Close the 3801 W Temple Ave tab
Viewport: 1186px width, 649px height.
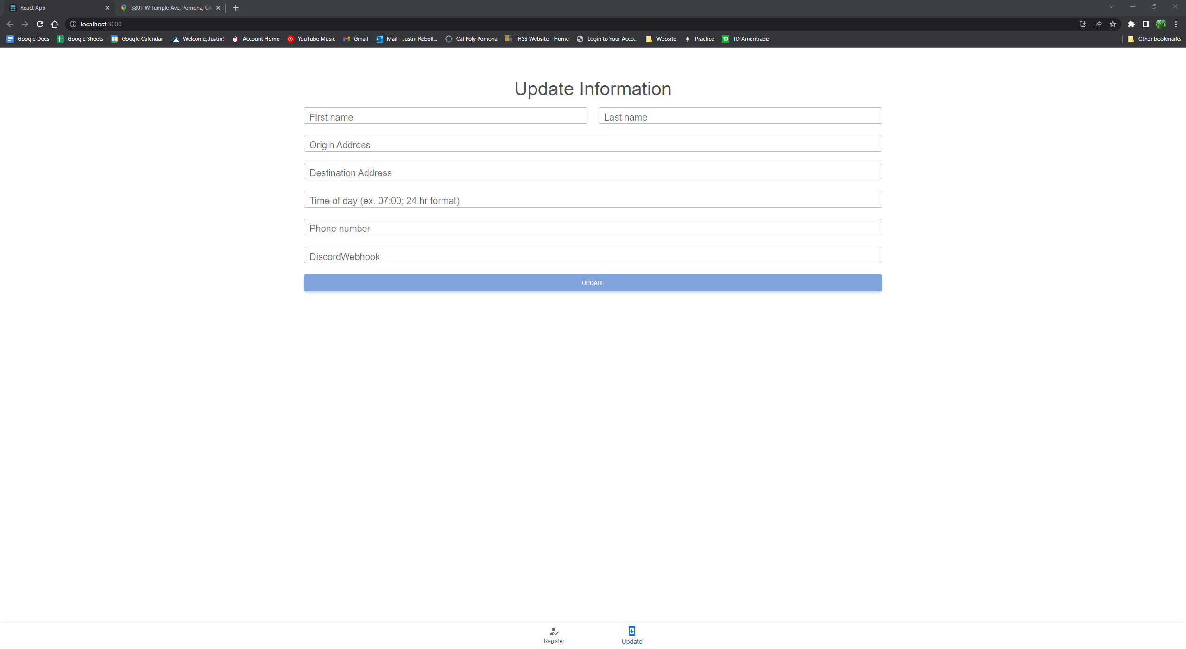point(218,8)
